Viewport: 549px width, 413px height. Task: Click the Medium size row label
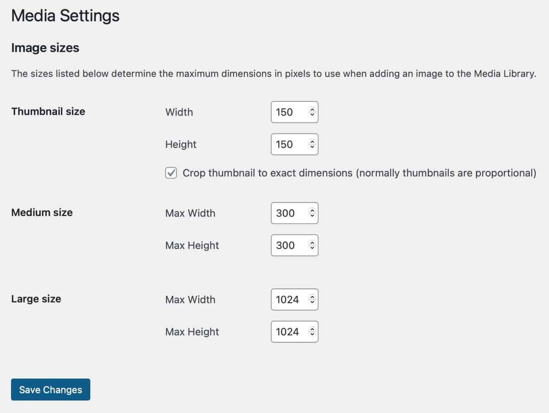point(42,212)
